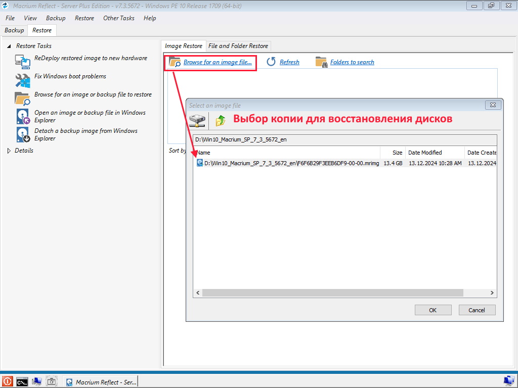This screenshot has width=518, height=388.
Task: Expand the Details section
Action: pyautogui.click(x=9, y=151)
